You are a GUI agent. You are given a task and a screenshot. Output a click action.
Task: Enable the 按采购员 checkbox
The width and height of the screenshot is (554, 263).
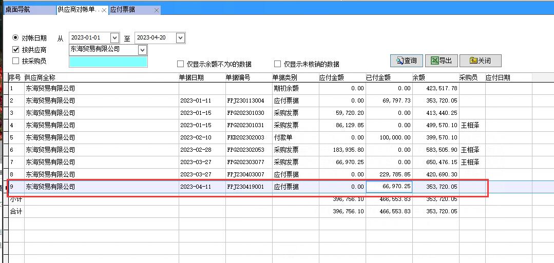tap(15, 61)
